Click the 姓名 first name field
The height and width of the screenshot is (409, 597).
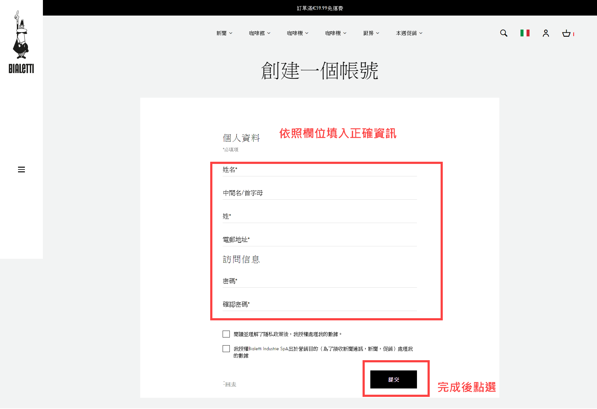(x=319, y=170)
